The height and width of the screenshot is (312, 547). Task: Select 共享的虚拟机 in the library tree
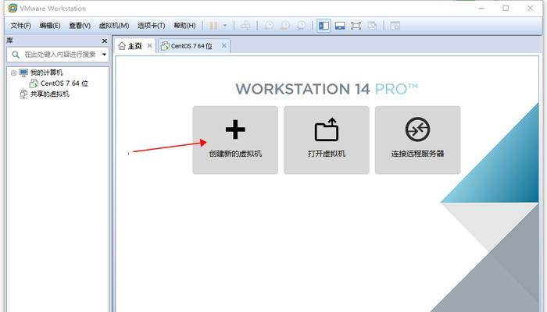tap(50, 94)
